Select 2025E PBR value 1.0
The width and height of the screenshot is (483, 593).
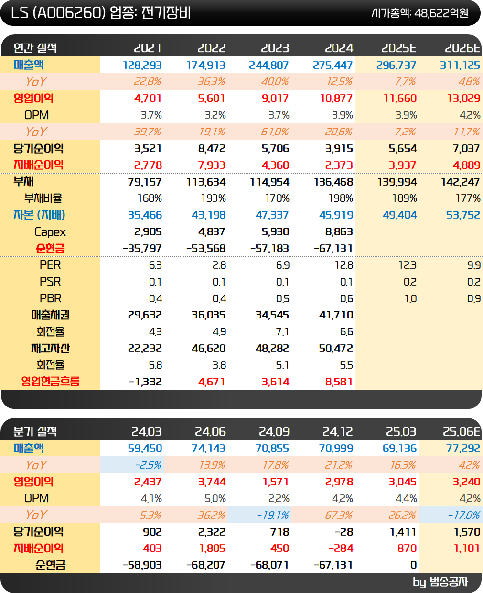pos(410,299)
